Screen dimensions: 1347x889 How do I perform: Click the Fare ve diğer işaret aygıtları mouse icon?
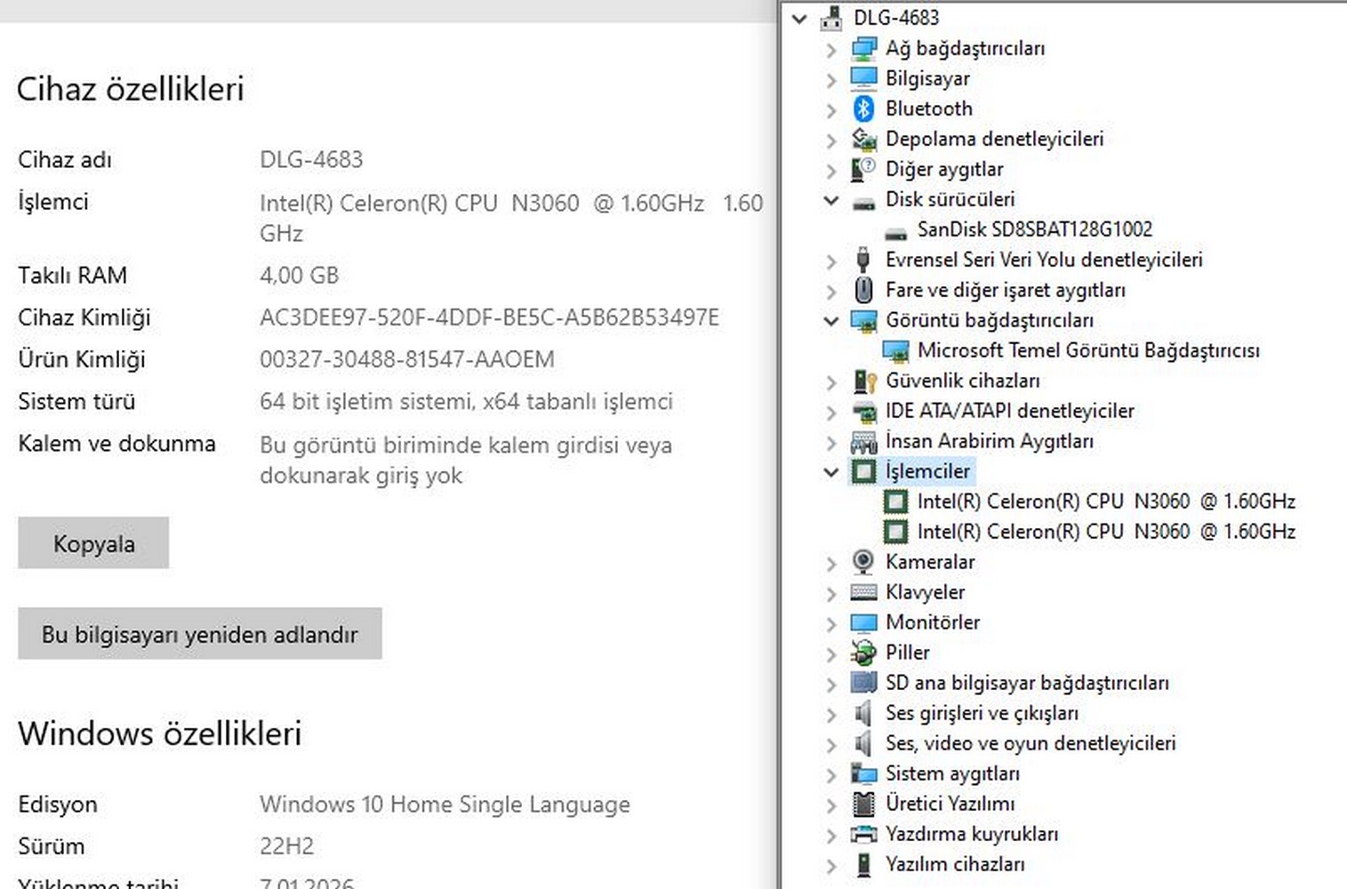[862, 290]
